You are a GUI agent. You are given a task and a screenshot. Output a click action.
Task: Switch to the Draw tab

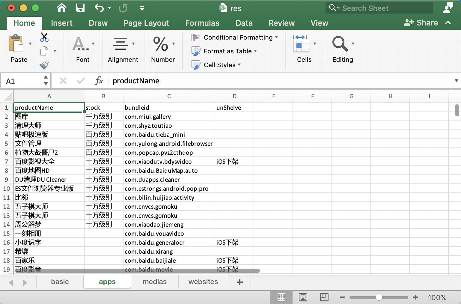[x=98, y=23]
